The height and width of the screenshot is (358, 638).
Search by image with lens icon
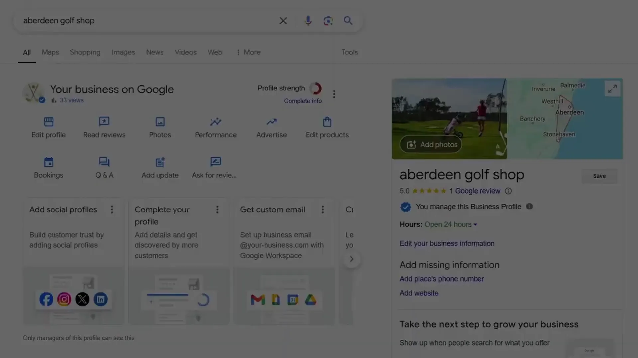pos(328,21)
